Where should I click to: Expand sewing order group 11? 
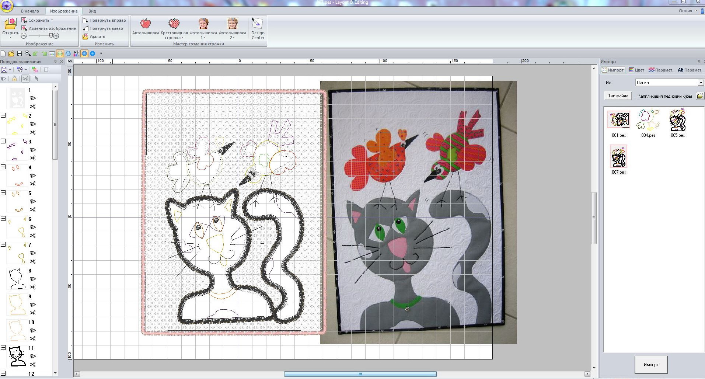3,348
